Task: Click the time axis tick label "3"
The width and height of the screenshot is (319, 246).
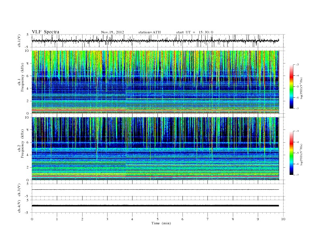Action: 107,219
